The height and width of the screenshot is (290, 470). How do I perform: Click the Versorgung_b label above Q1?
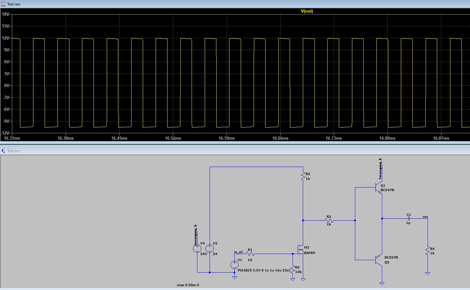[380, 169]
